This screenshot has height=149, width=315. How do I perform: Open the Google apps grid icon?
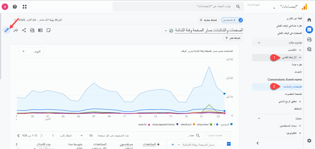(24, 6)
